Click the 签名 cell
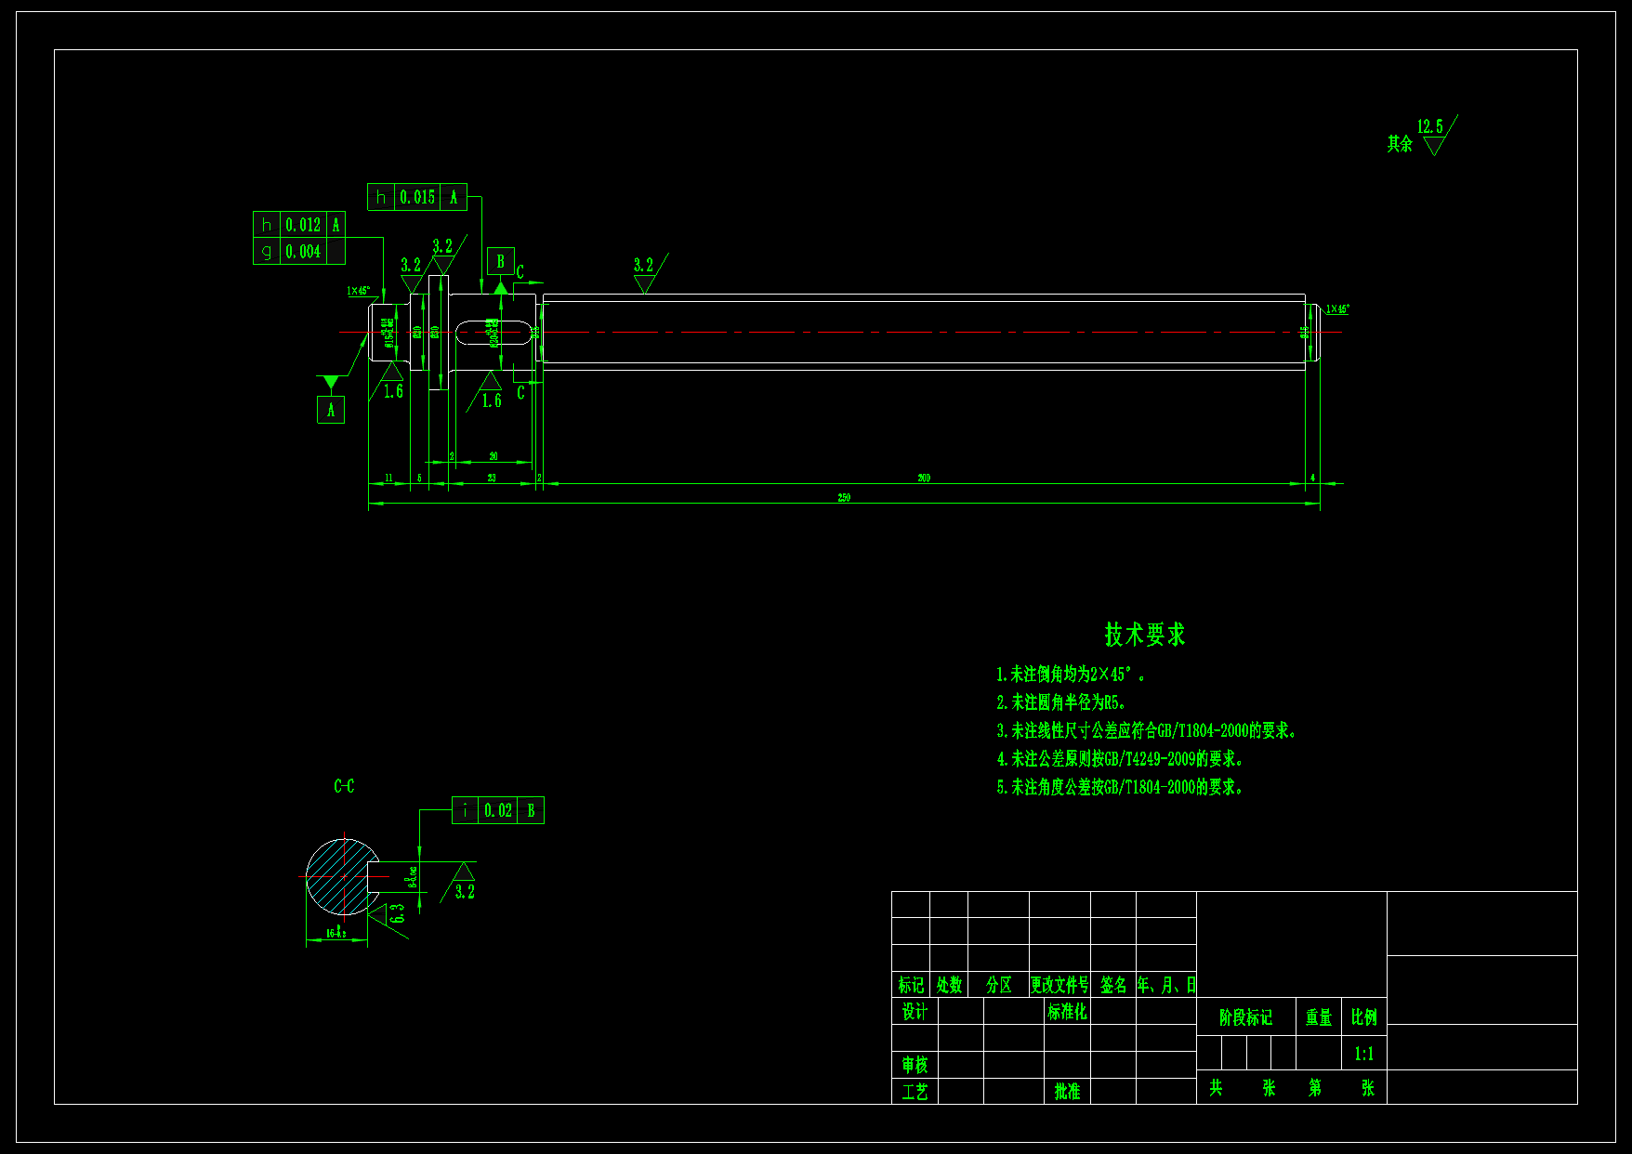The height and width of the screenshot is (1154, 1632). pos(1113,985)
